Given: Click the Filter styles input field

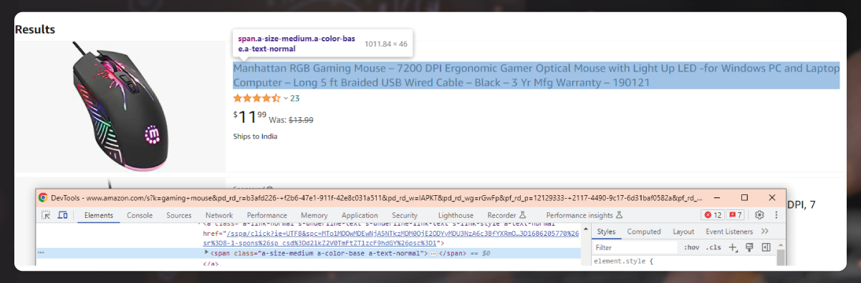Looking at the screenshot, I should (x=635, y=247).
